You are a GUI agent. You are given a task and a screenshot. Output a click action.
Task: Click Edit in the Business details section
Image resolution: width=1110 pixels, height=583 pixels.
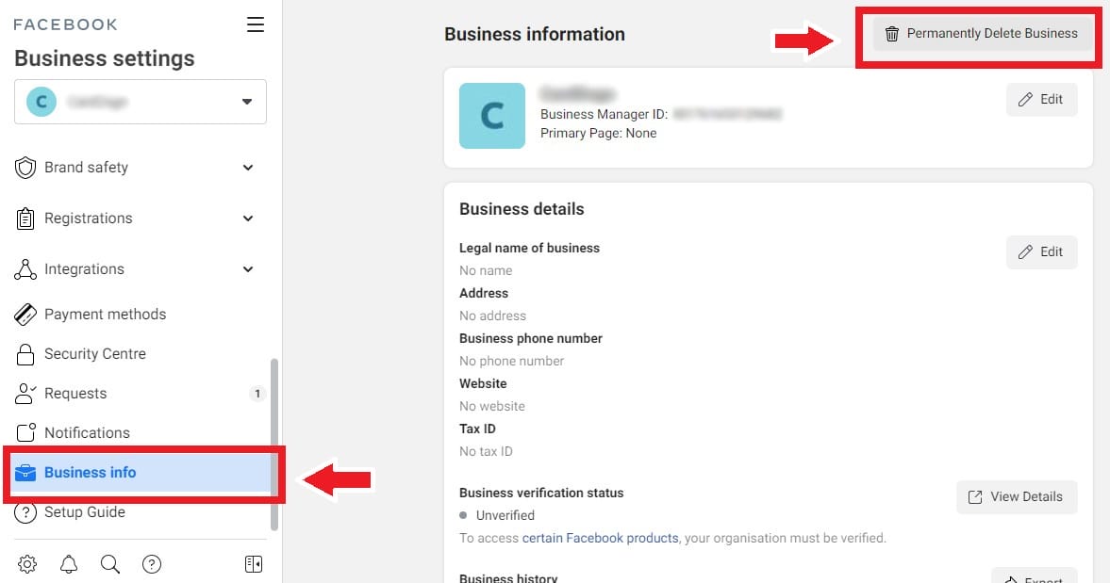tap(1041, 252)
